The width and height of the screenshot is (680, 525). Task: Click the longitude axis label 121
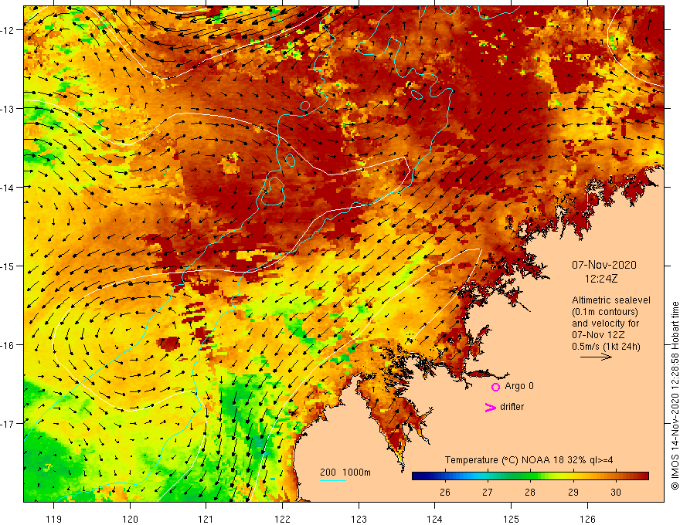point(206,519)
